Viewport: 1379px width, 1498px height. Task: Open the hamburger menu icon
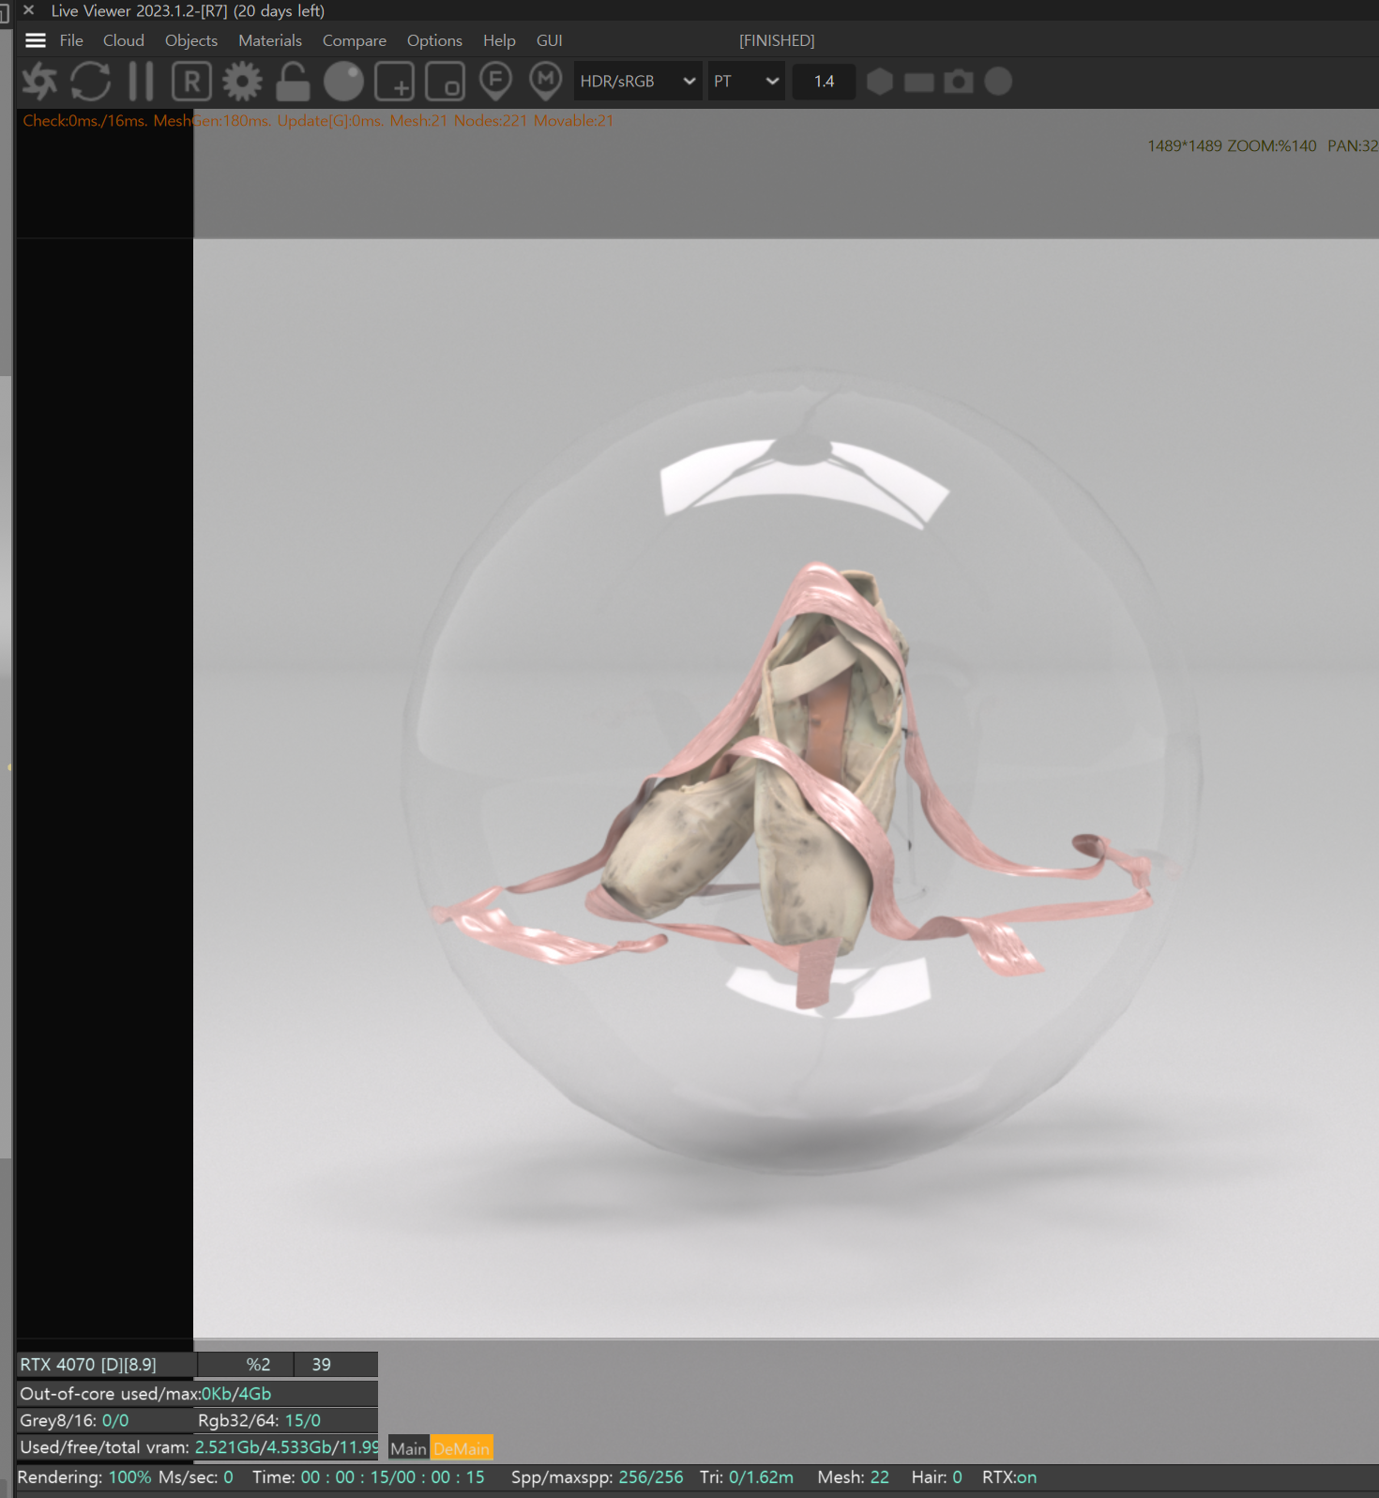click(36, 40)
